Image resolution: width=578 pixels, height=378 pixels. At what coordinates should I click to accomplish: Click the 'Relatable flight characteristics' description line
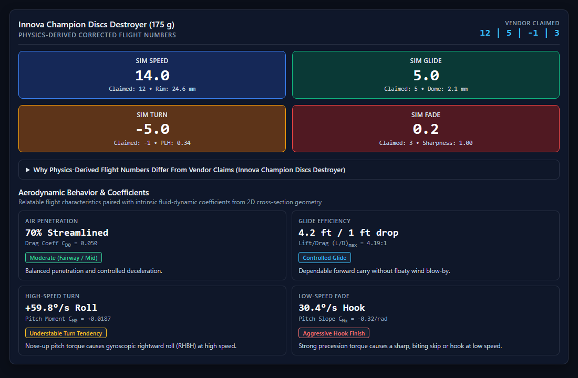(x=170, y=202)
